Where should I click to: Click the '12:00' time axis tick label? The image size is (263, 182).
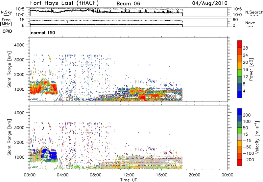[x=129, y=175]
